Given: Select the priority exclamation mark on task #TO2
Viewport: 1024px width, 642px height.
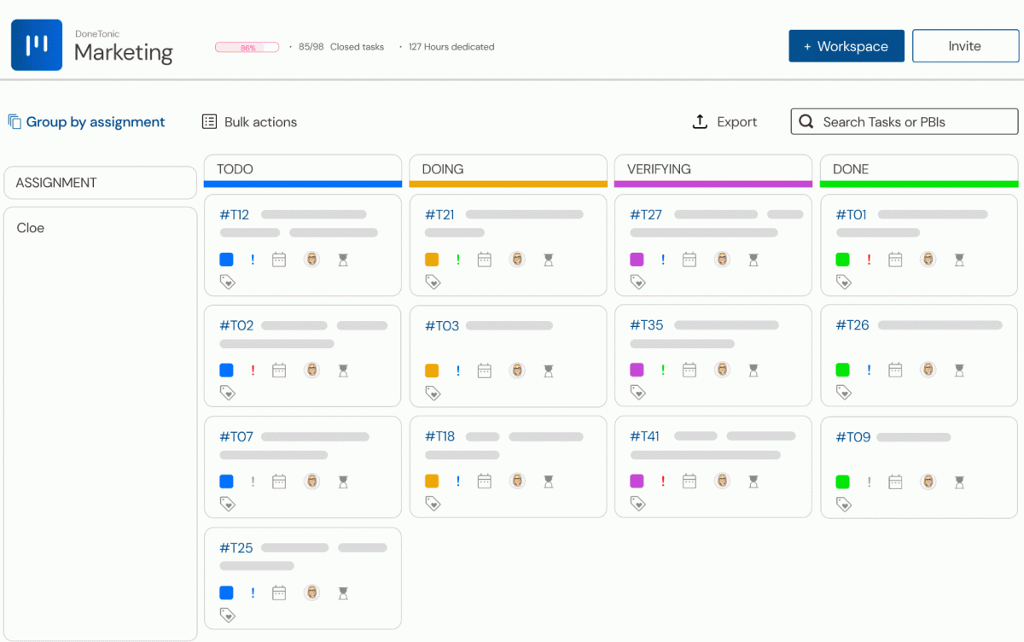Looking at the screenshot, I should [253, 370].
